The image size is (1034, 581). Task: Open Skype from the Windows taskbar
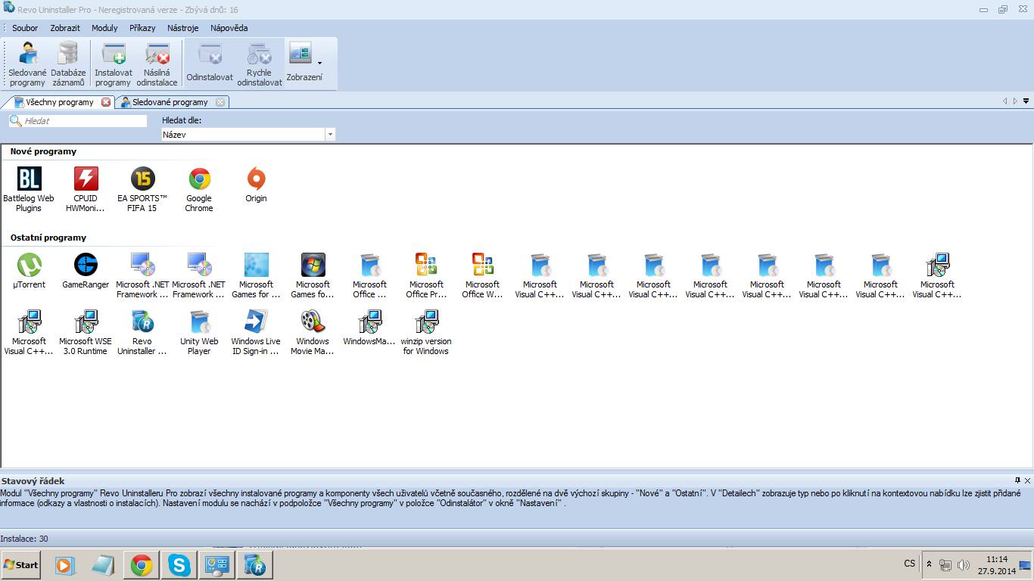click(x=179, y=565)
